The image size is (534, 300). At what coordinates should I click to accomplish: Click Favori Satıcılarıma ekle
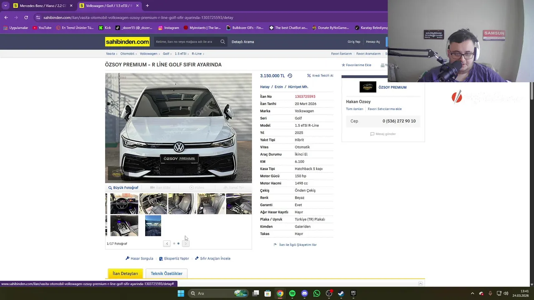point(385,109)
